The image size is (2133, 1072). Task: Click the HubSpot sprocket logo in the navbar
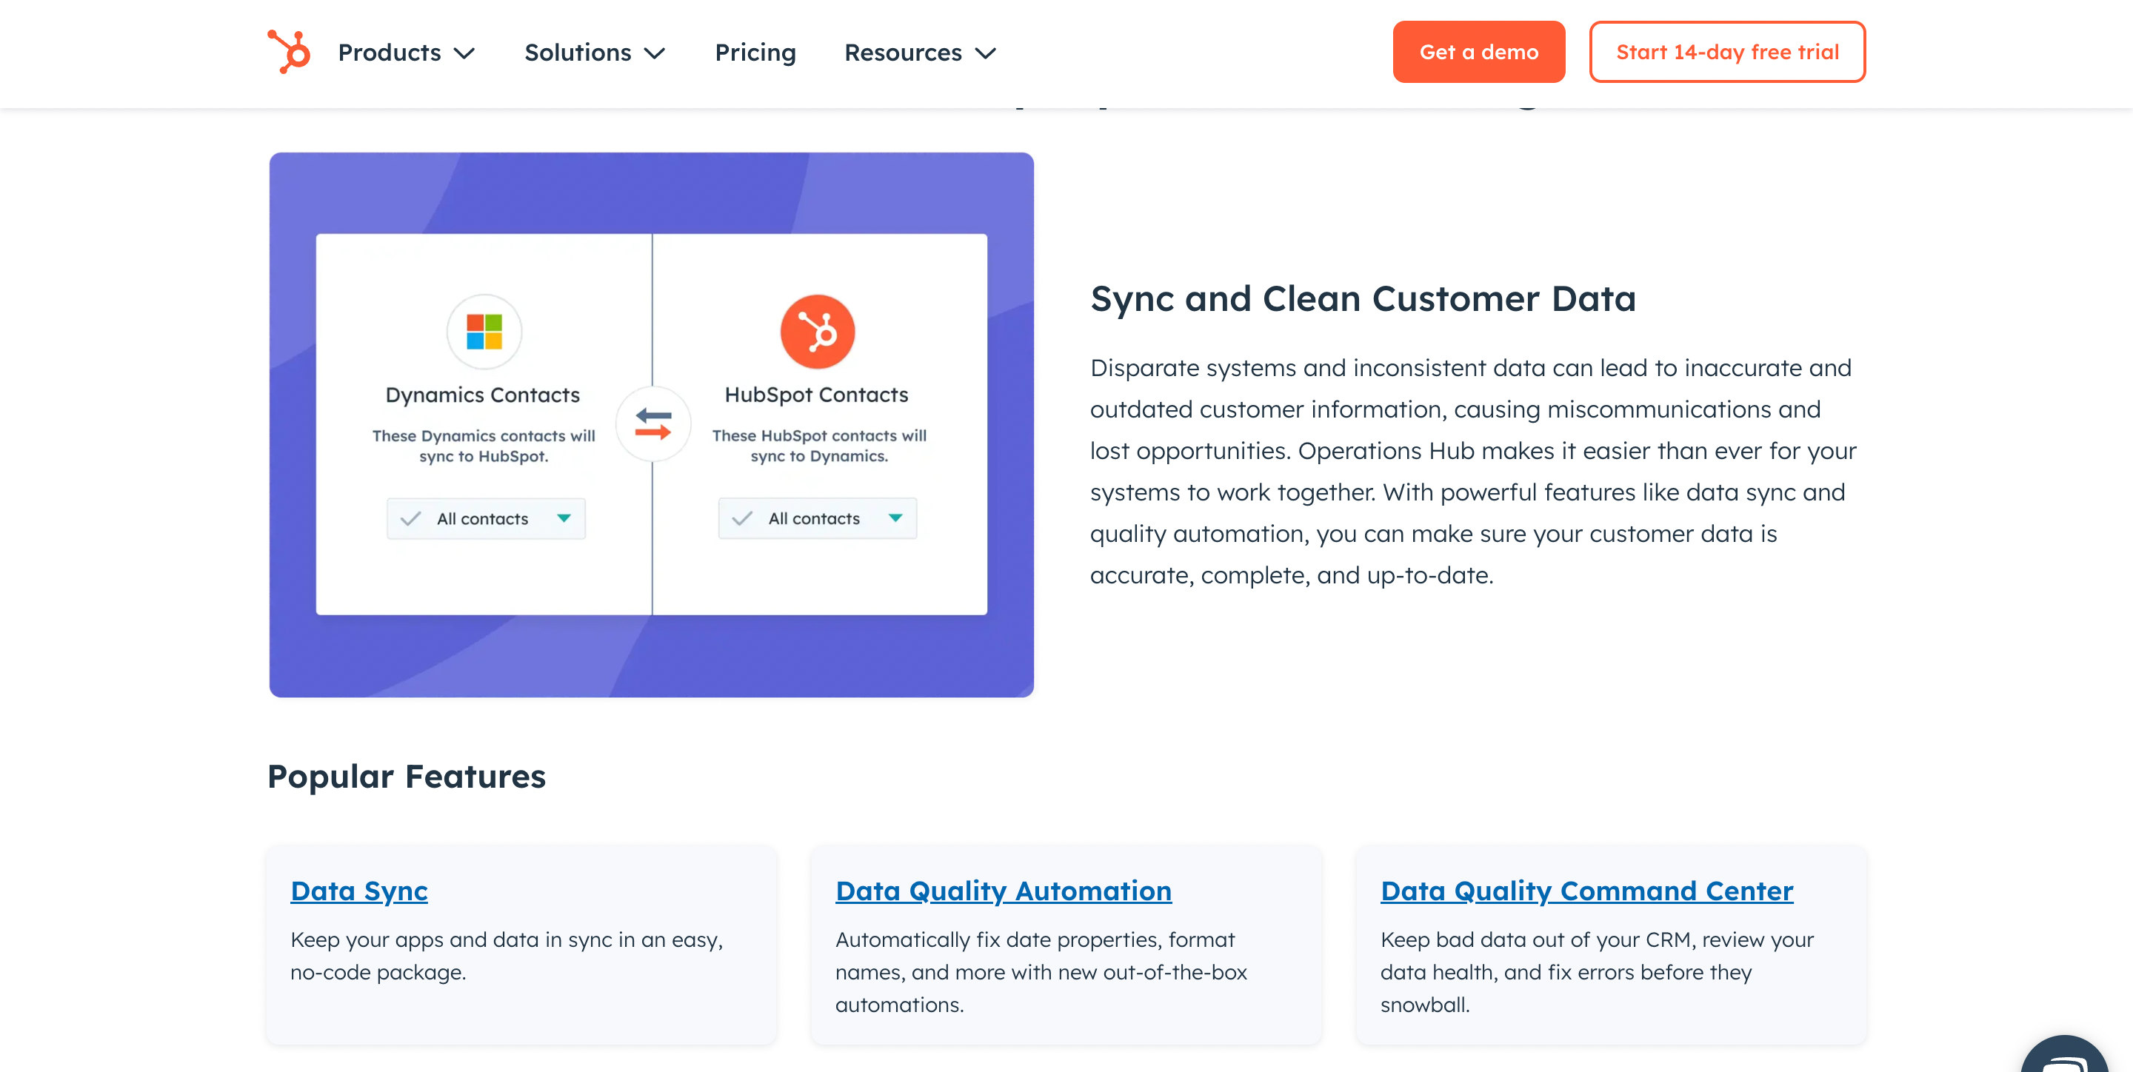click(x=288, y=51)
